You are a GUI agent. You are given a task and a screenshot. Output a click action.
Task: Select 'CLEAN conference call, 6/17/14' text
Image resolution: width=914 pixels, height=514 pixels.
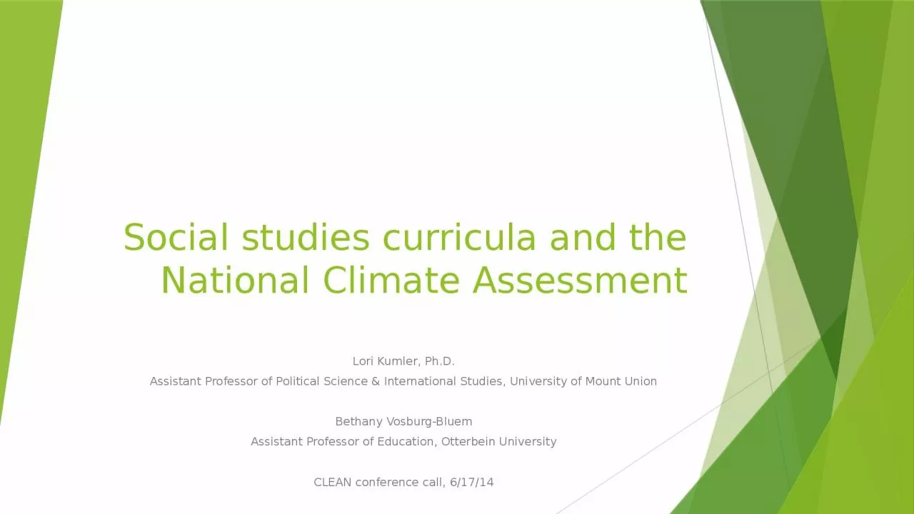403,482
